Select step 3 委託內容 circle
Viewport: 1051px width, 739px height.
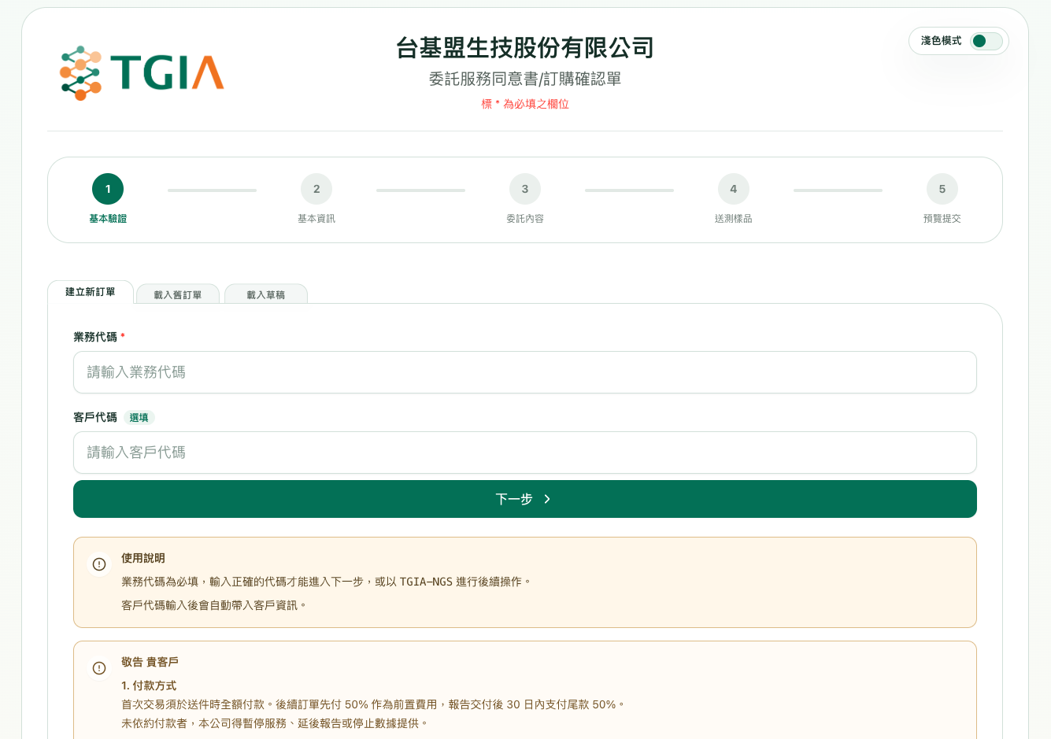525,189
